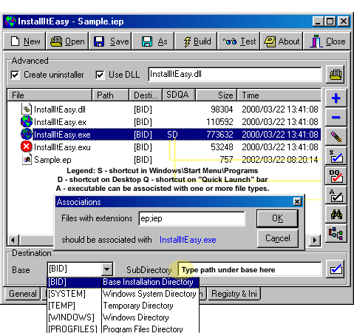Click the SubDirectory path input field

click(249, 269)
